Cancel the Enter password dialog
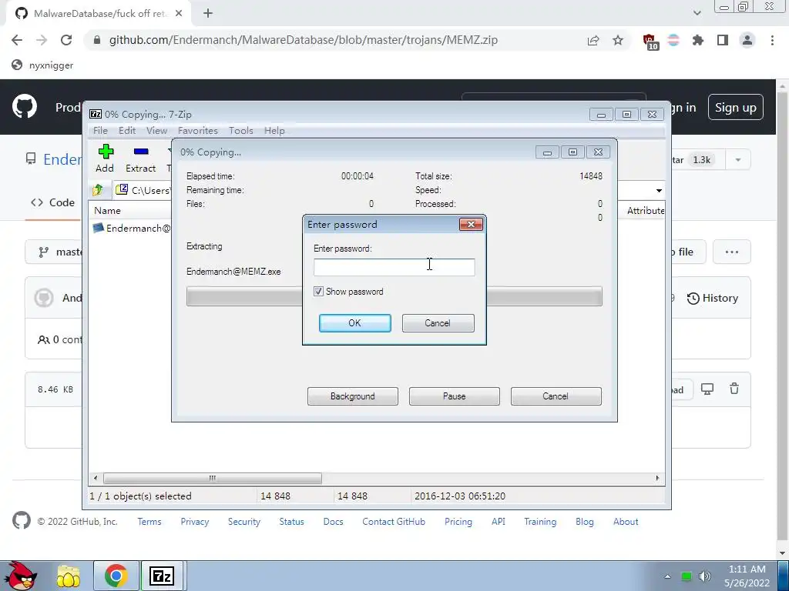This screenshot has width=789, height=591. click(x=438, y=323)
